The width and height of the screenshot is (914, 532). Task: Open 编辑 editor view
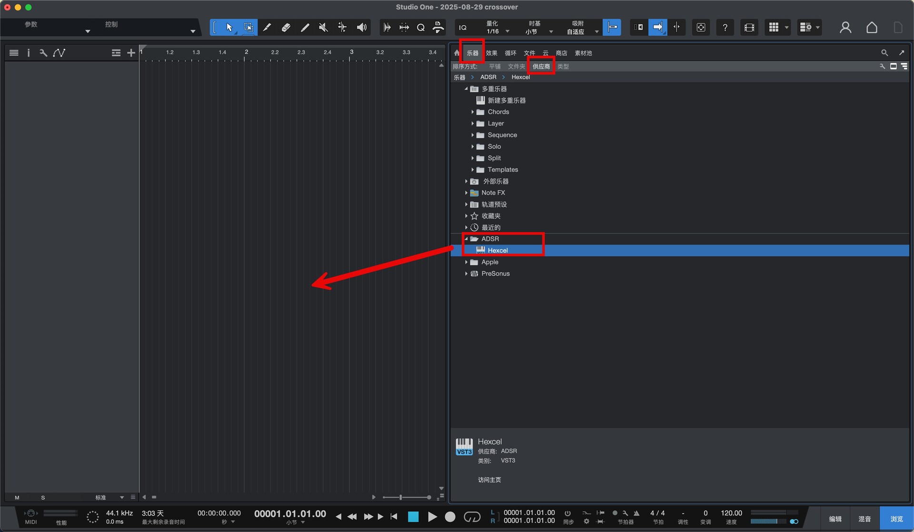(835, 519)
